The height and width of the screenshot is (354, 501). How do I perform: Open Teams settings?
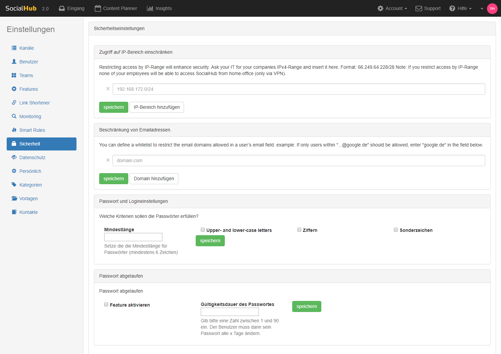[x=41, y=75]
